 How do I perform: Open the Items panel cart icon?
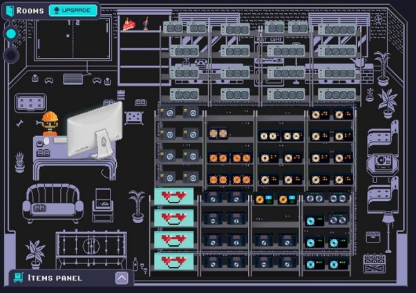[19, 278]
